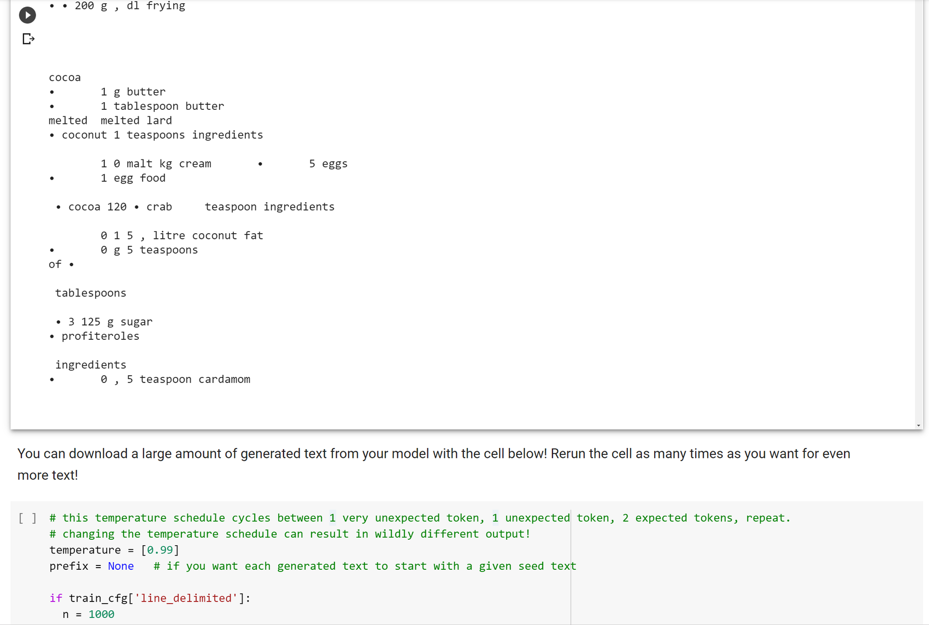Click the empty run brackets of code cell
The image size is (929, 625).
tap(27, 518)
